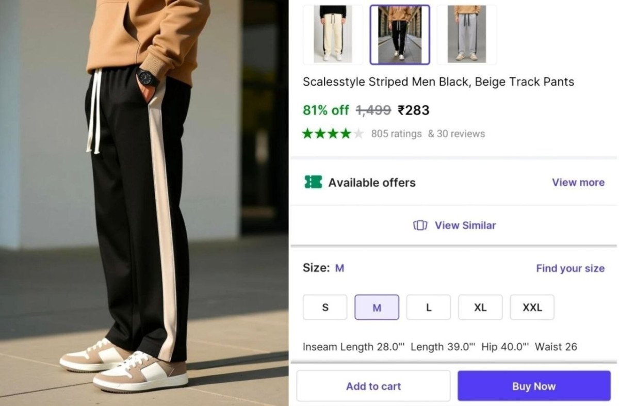Choose size M
This screenshot has width=619, height=406.
[x=377, y=307]
